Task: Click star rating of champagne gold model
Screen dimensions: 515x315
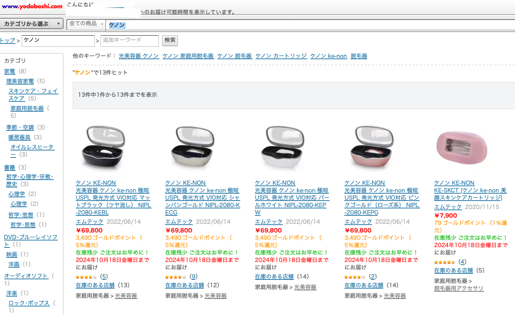Action: coord(176,277)
